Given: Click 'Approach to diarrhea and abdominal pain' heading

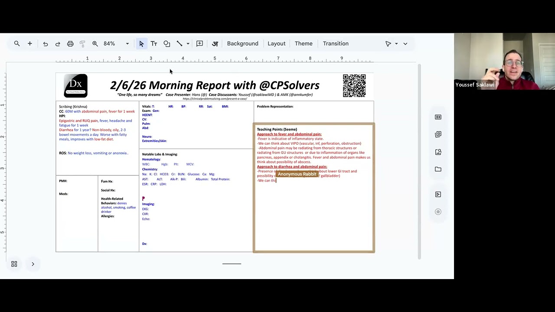Looking at the screenshot, I should (x=292, y=167).
